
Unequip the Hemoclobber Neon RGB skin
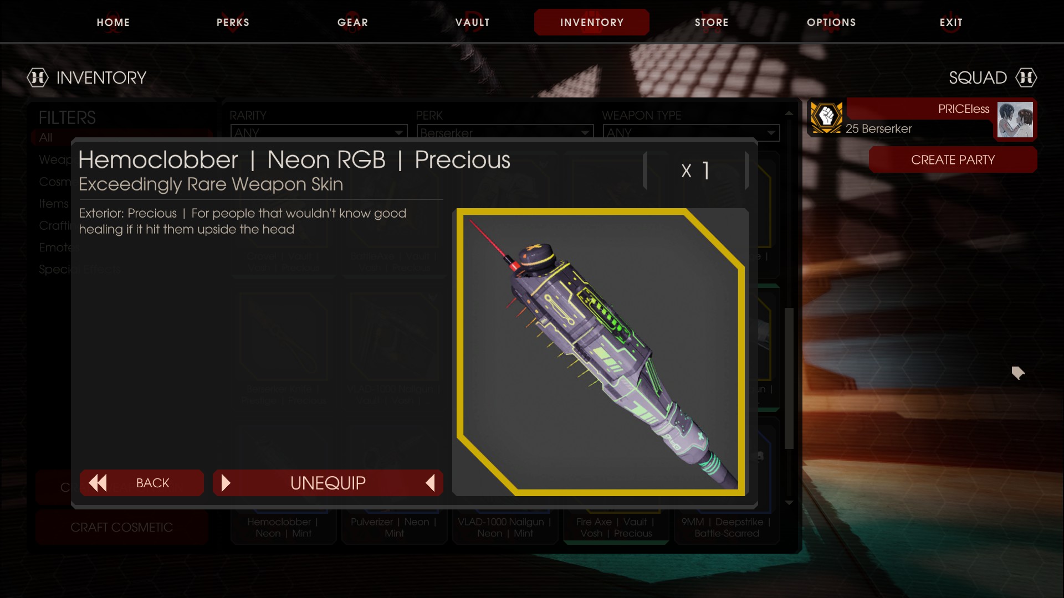(x=328, y=483)
